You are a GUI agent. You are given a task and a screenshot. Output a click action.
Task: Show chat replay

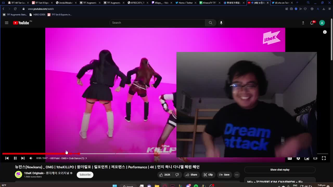280,170
